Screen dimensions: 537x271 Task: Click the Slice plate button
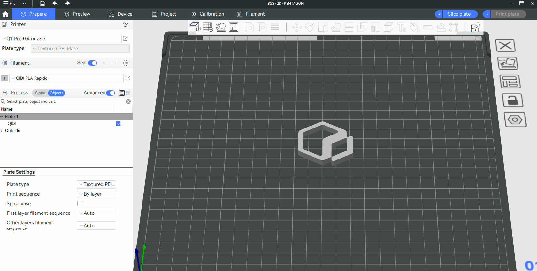coord(459,14)
